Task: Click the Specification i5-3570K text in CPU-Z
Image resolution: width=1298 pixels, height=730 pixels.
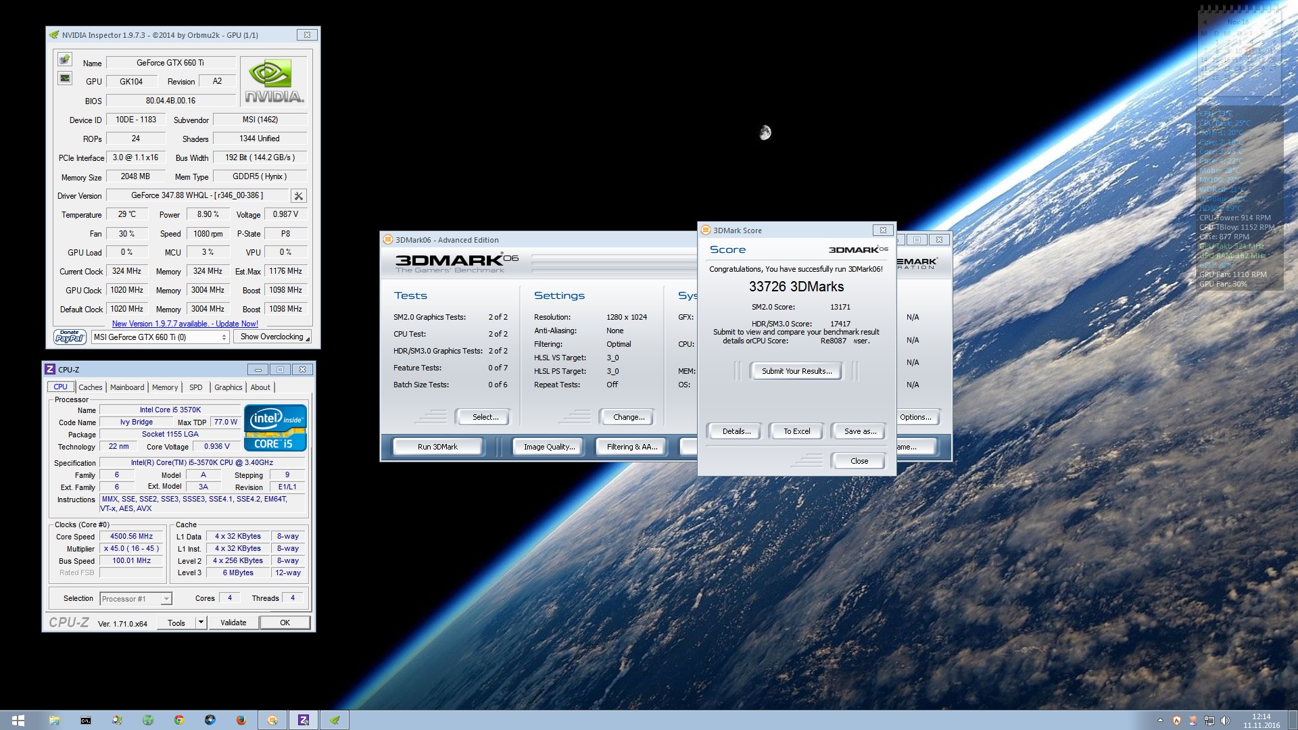Action: 202,462
